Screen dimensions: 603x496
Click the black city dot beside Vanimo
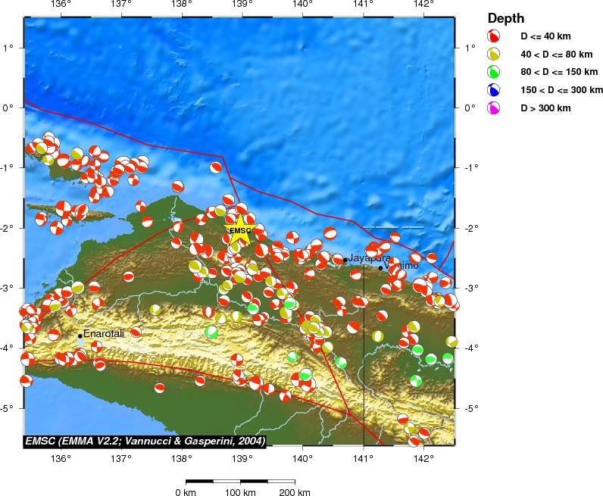[380, 268]
